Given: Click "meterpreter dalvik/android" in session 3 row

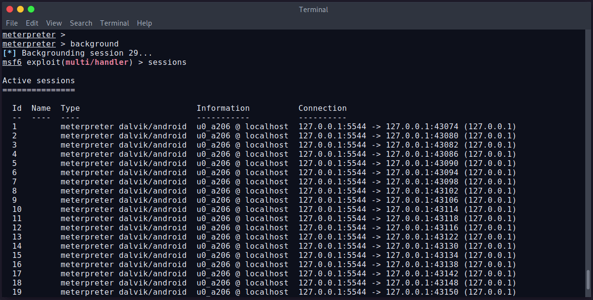Looking at the screenshot, I should point(124,145).
